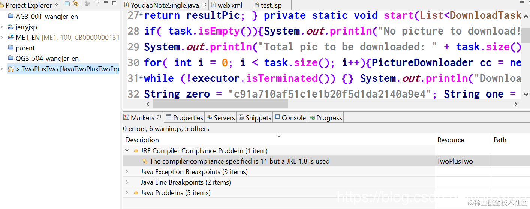
Task: Click the TwoPlusTwo project icon
Action: click(10, 69)
